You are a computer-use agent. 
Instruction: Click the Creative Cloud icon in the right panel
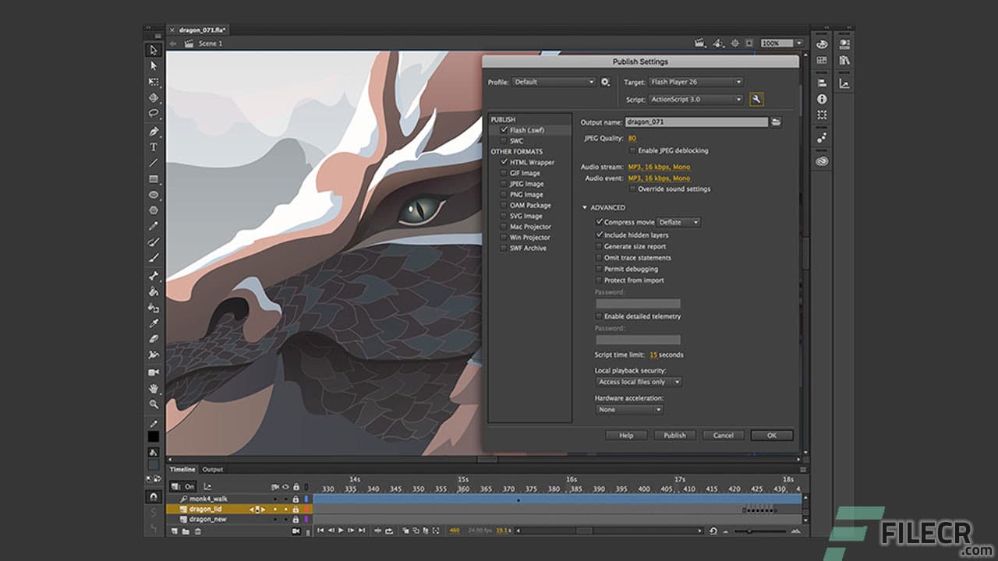click(x=821, y=159)
